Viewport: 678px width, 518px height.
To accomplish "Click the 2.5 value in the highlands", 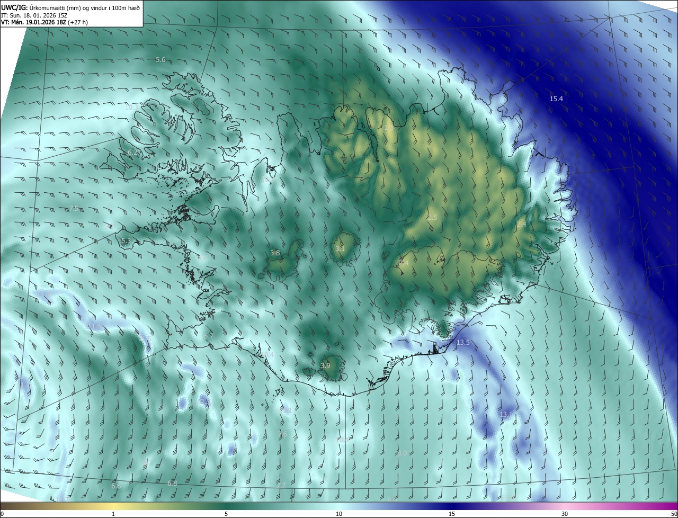I will point(432,218).
